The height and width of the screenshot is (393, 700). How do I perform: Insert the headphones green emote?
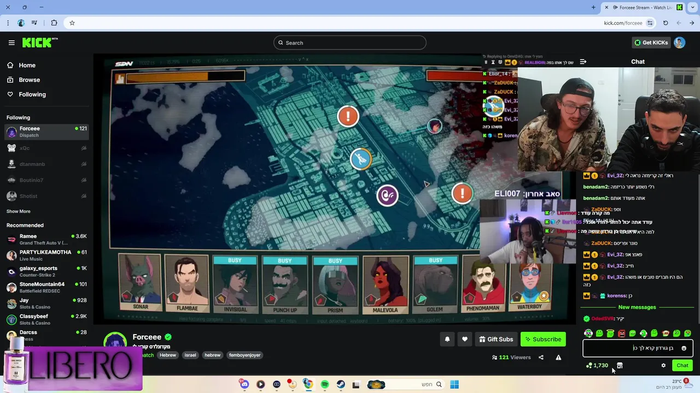click(x=588, y=333)
